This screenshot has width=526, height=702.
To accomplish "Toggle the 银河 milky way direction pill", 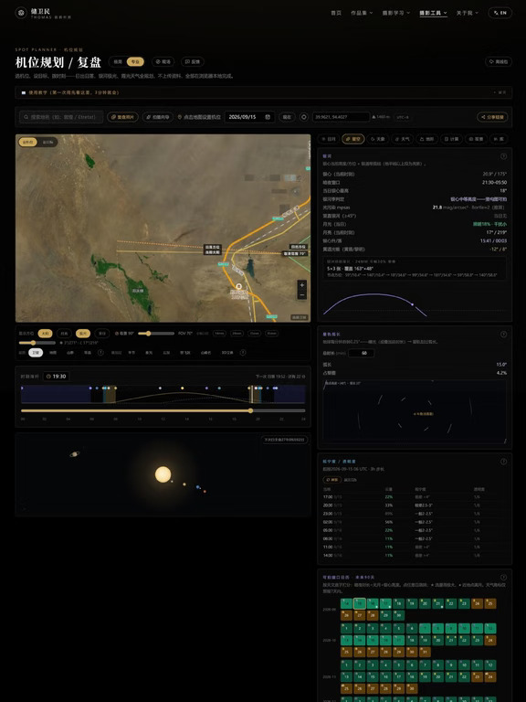I will point(83,334).
